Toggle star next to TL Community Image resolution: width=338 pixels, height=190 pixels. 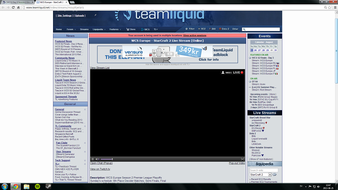coord(85,126)
